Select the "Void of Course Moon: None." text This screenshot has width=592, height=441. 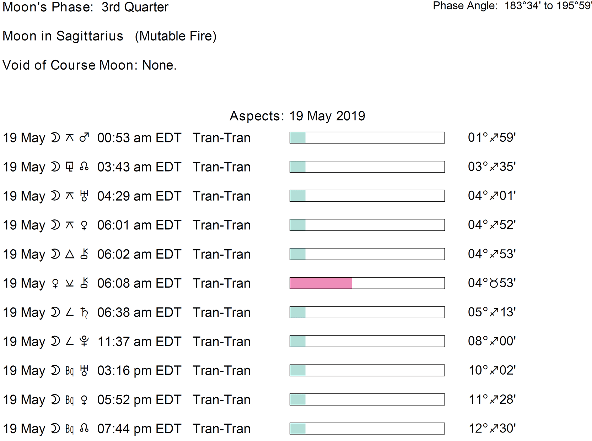[90, 65]
